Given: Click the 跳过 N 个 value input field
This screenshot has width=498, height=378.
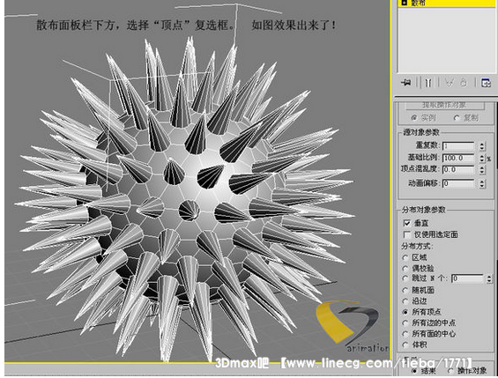Looking at the screenshot, I should click(x=467, y=278).
